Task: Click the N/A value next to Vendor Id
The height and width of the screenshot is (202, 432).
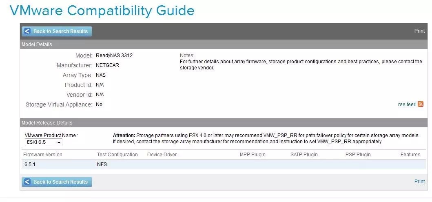Action: point(100,95)
